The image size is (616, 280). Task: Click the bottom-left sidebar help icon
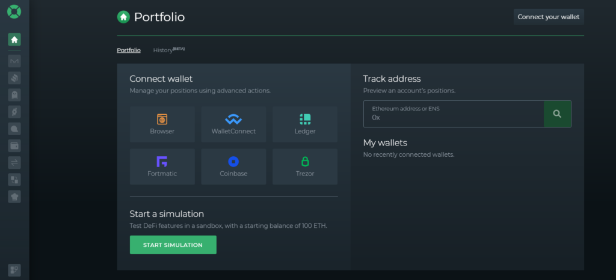point(14,270)
